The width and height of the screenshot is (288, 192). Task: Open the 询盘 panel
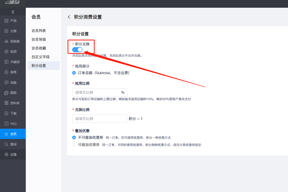click(x=13, y=82)
